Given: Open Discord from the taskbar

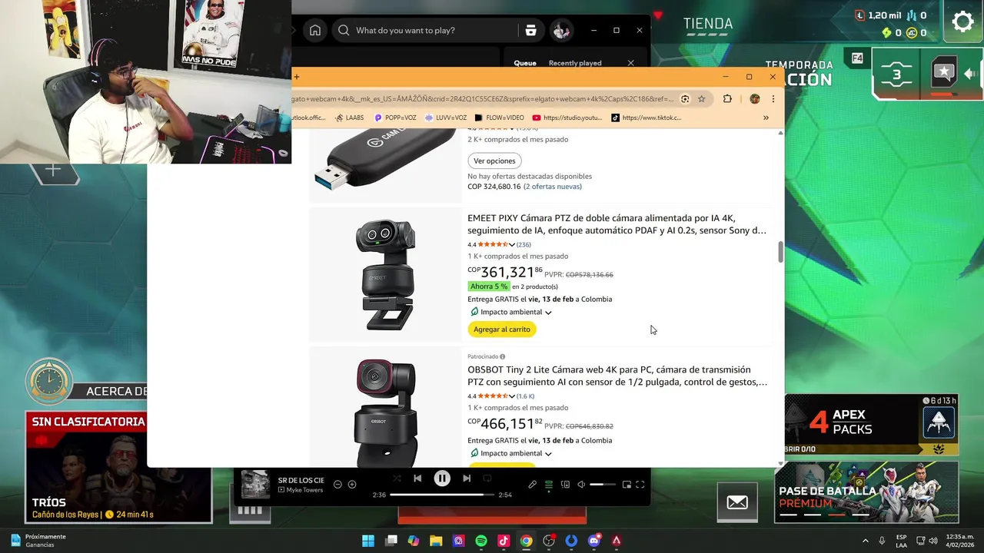Looking at the screenshot, I should click(x=593, y=541).
